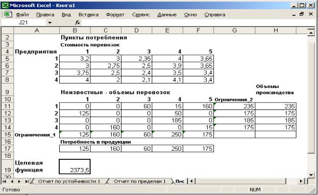The height and width of the screenshot is (195, 318).
Task: Click cell E15 containing 250 in Ограничения_1 row
Action: tap(167, 134)
